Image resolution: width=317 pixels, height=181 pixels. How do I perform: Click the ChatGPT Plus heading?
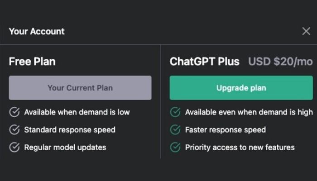(x=205, y=62)
